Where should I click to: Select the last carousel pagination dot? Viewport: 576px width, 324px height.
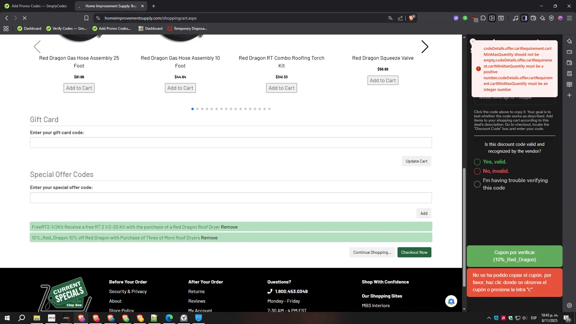pos(269,109)
